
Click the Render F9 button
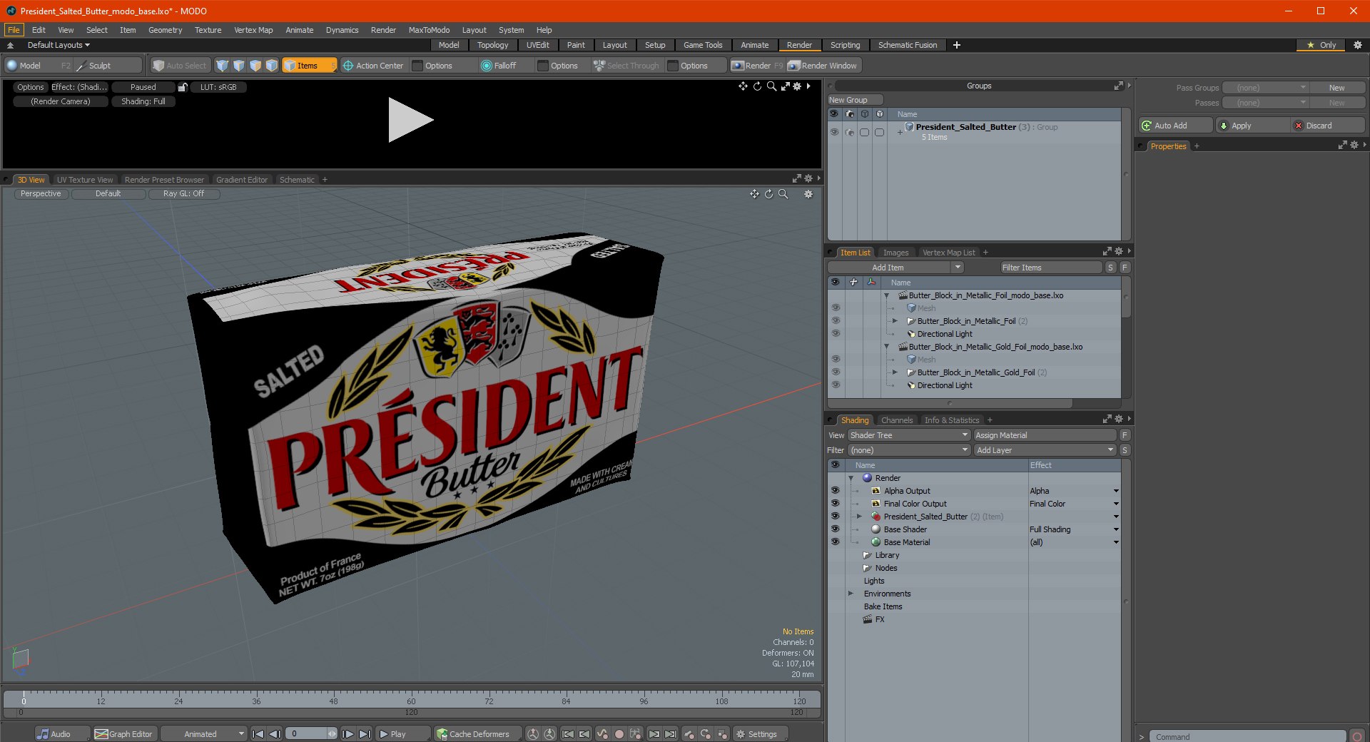(757, 66)
